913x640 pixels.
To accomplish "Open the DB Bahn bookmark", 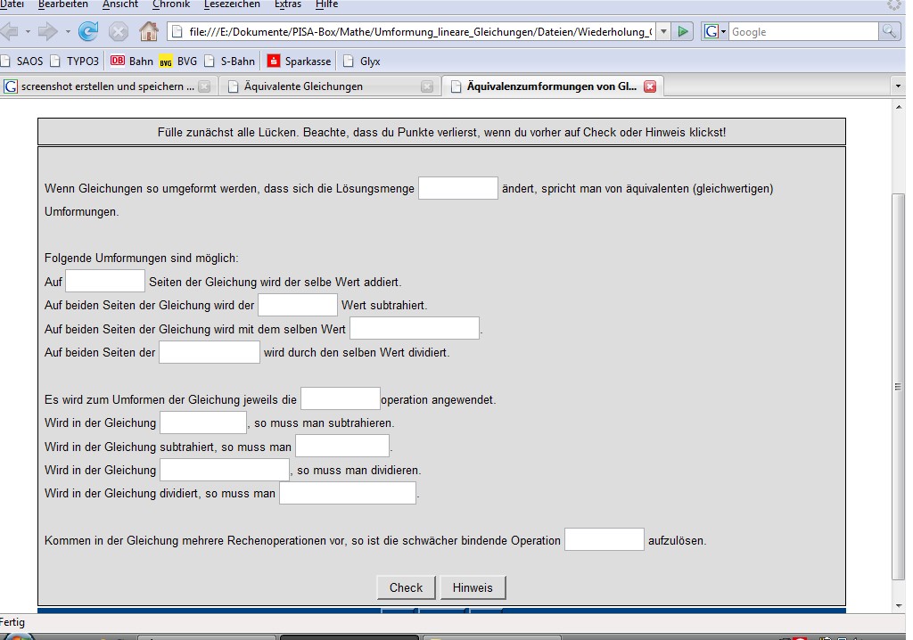I will (131, 62).
